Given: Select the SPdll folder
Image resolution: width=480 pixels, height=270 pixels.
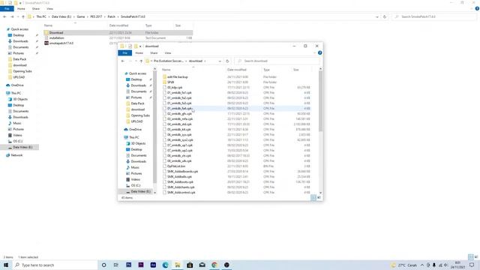Looking at the screenshot, I should point(170,82).
